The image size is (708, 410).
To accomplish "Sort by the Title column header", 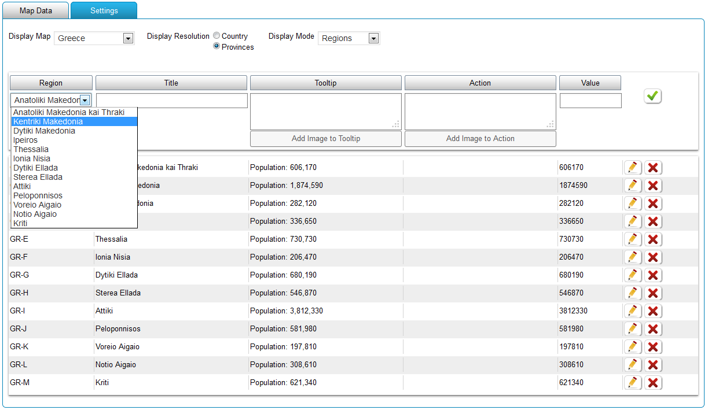I will 171,83.
